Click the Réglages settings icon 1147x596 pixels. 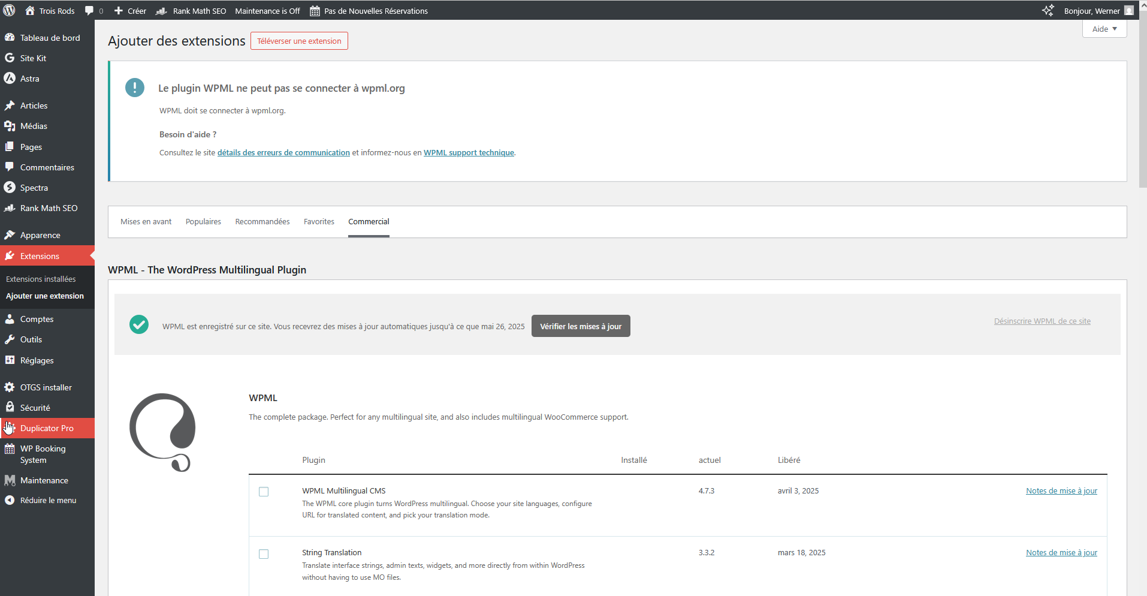pyautogui.click(x=10, y=360)
